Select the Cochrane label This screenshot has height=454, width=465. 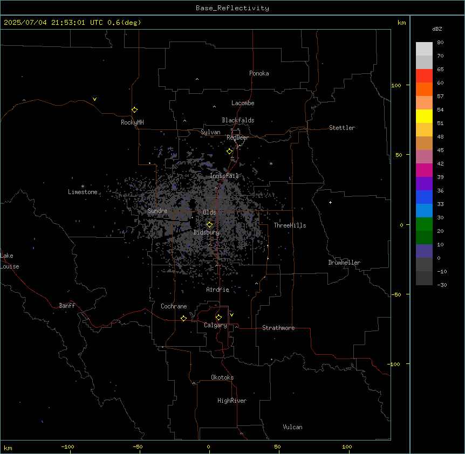[x=174, y=306]
